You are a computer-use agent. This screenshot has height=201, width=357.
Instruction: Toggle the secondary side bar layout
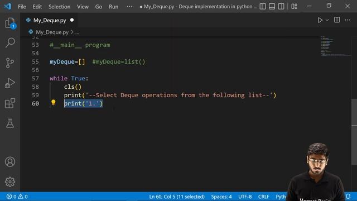pos(281,6)
